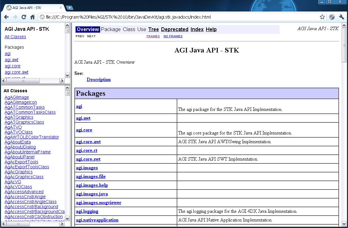Open the Index navigation link
Screen dimensions: 348x228
tap(197, 30)
